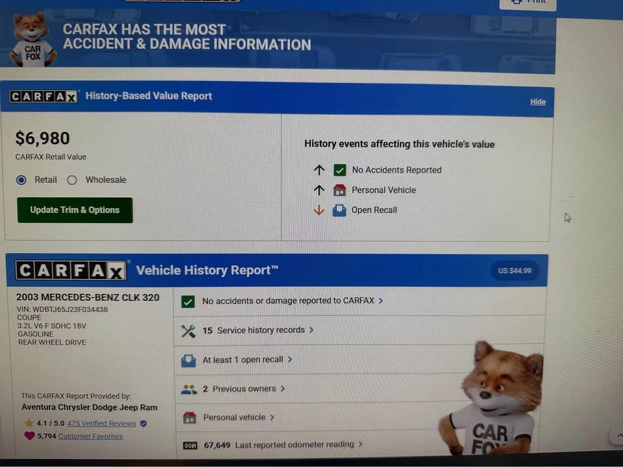
Task: Expand the chevron after reported to CARFAX
Action: (381, 301)
